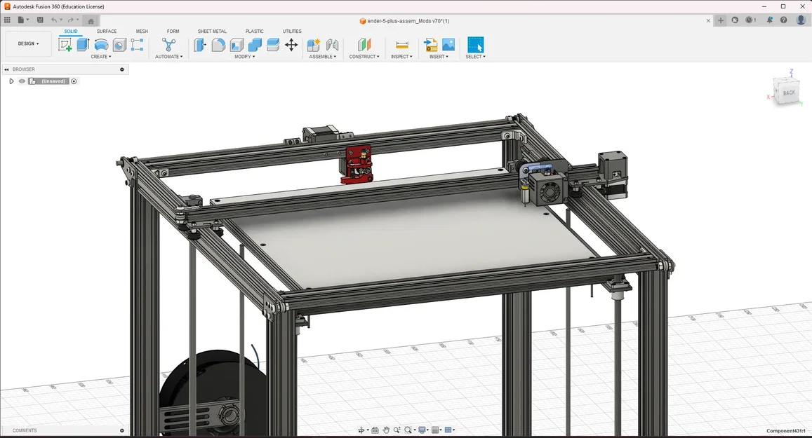Select the Shell tool

tap(237, 45)
